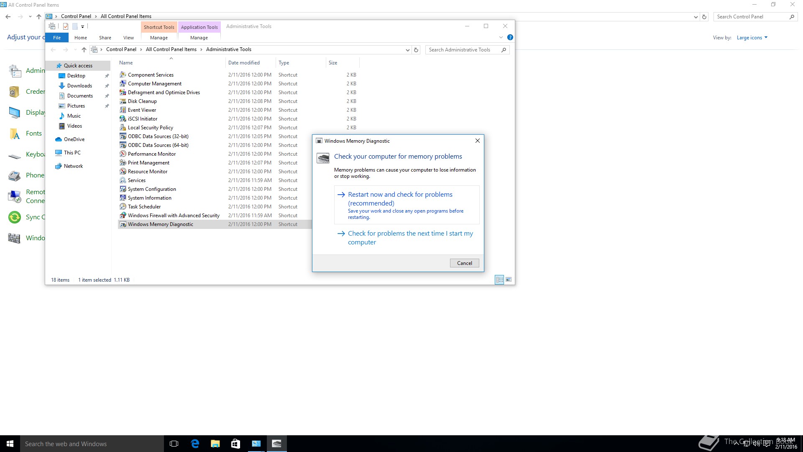The width and height of the screenshot is (803, 452).
Task: Open the Administrative Tools address bar history dropdown
Action: pos(407,50)
